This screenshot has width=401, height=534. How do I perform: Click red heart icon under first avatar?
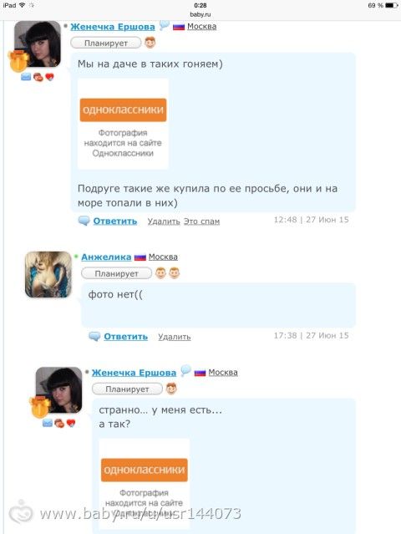[49, 77]
